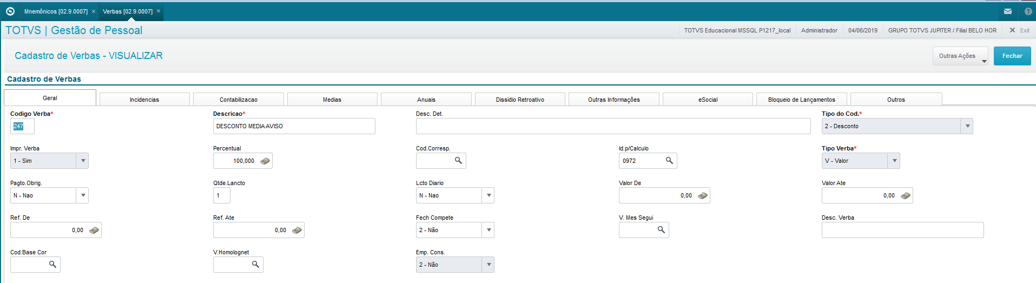Expand the Tipo Verba dropdown
The width and height of the screenshot is (1036, 283).
(x=894, y=161)
